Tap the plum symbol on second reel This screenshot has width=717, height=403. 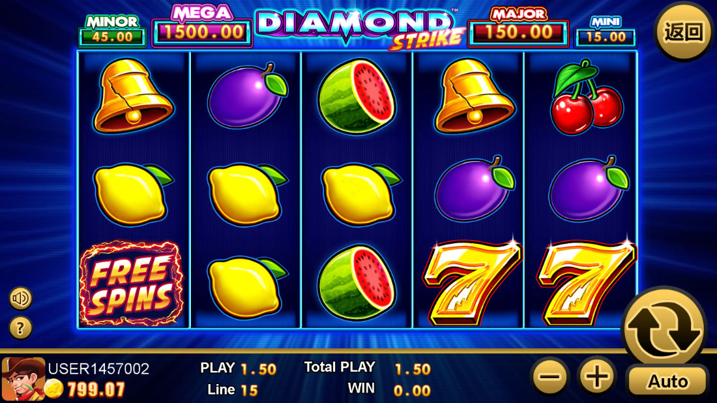248,96
